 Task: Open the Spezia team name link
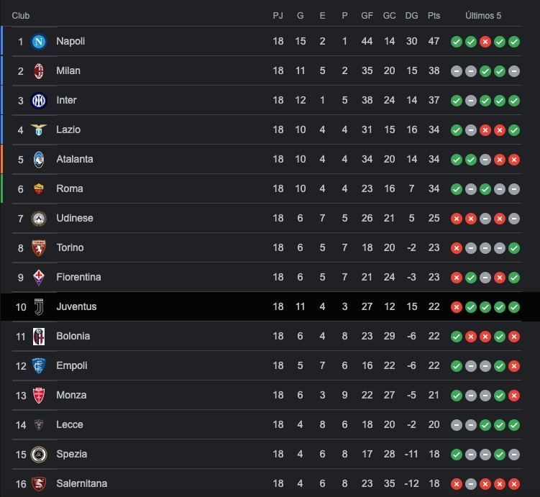72,455
